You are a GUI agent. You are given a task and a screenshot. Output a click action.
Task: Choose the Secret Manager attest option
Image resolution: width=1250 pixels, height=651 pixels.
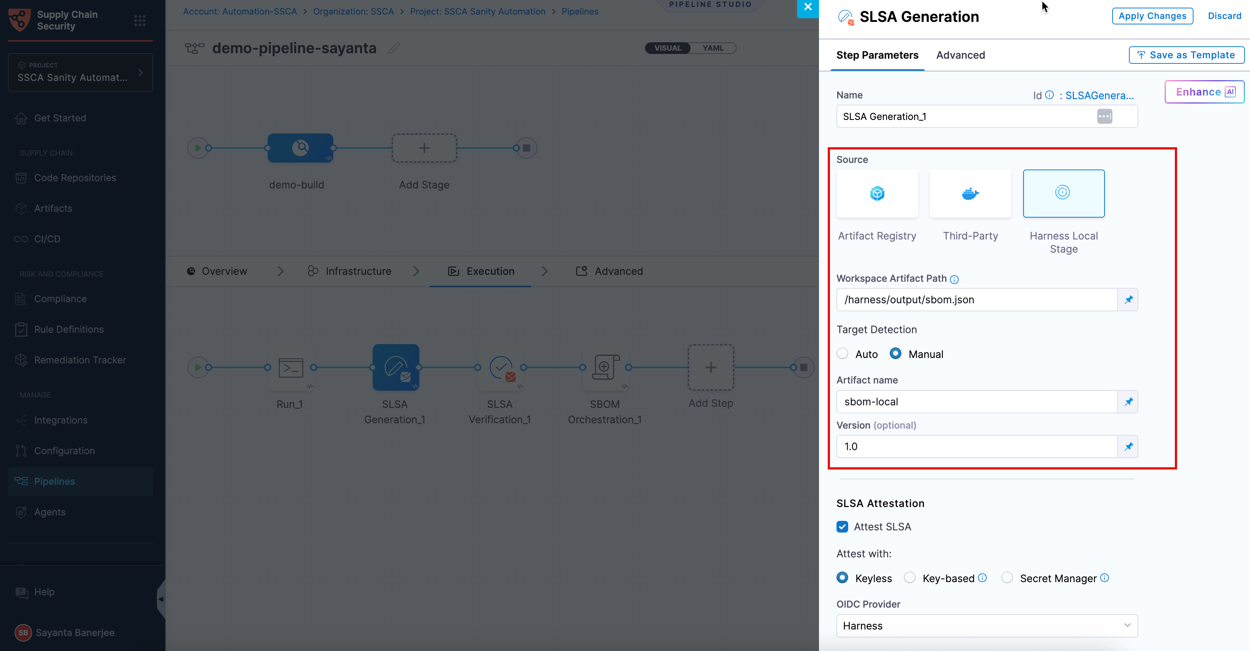click(1007, 577)
